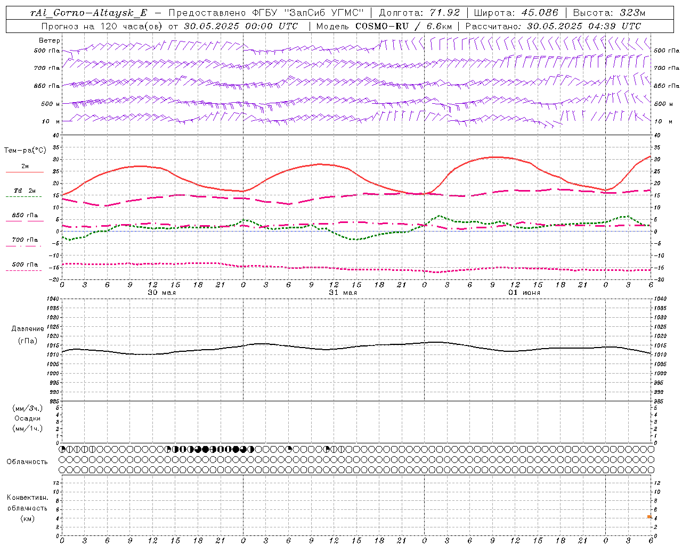
Task: Click the Облачность cloudiness label
Action: point(27,461)
